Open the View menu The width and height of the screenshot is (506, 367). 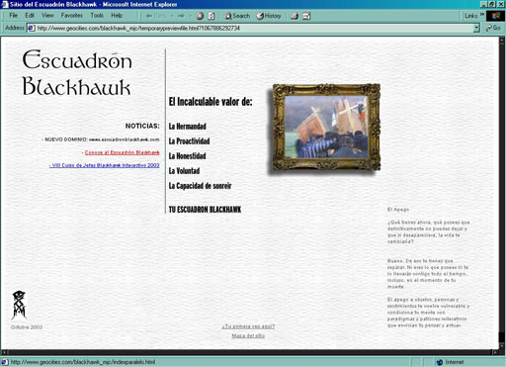click(x=47, y=15)
